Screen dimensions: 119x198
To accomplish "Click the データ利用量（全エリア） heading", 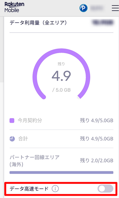I will (38, 23).
